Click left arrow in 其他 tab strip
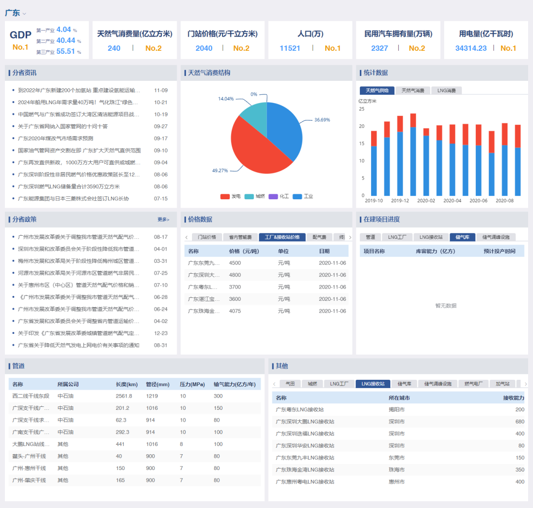Screen dimensions: 533x508 [x=274, y=384]
